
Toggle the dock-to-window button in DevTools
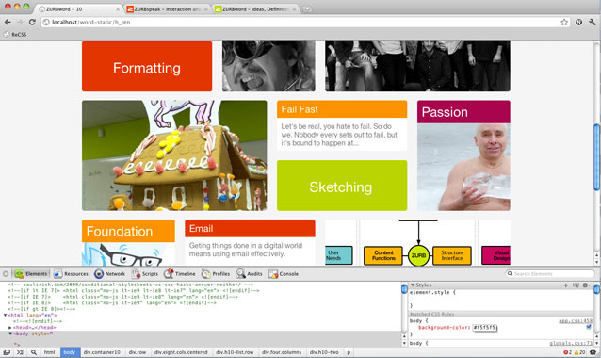[x=7, y=351]
